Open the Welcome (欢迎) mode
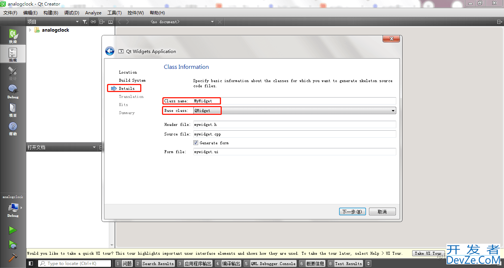 (x=13, y=36)
